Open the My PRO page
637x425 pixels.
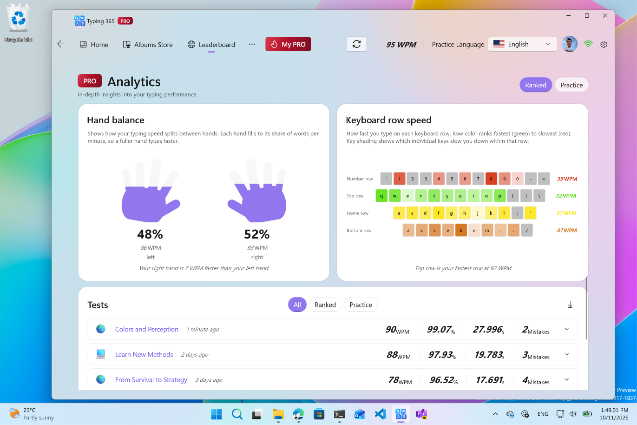pyautogui.click(x=288, y=44)
